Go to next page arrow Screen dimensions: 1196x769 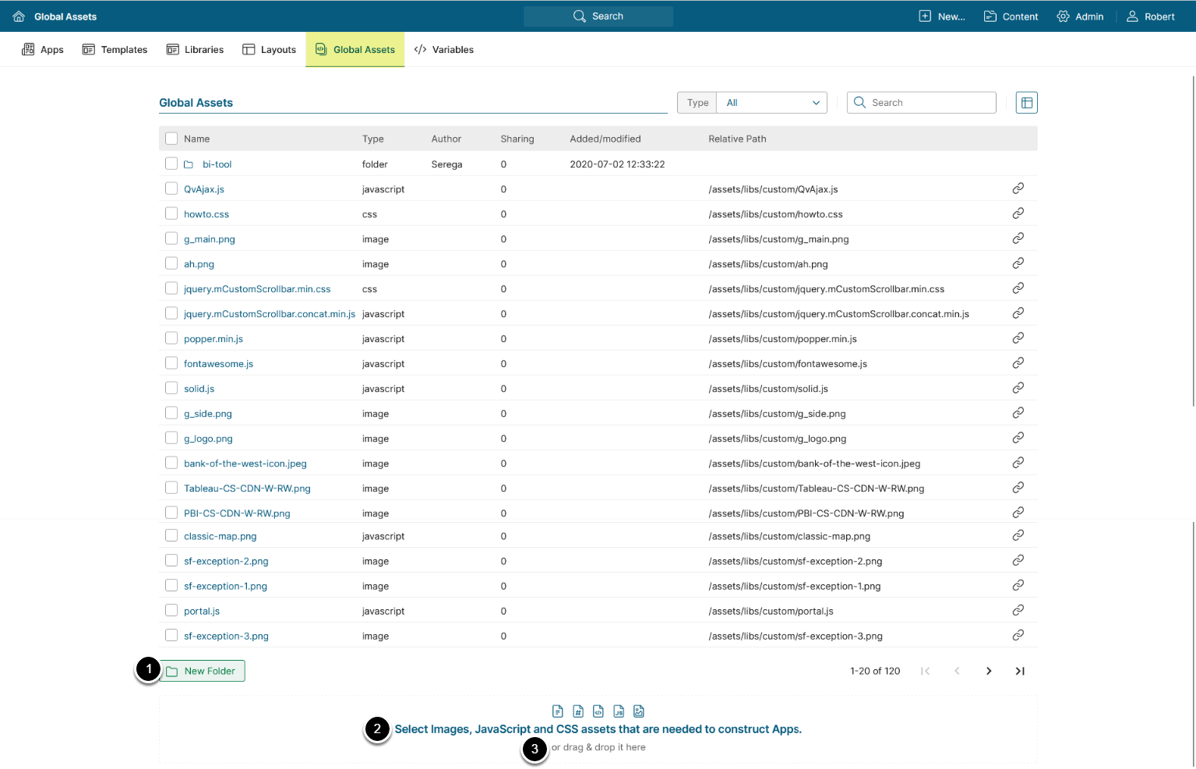[x=989, y=671]
